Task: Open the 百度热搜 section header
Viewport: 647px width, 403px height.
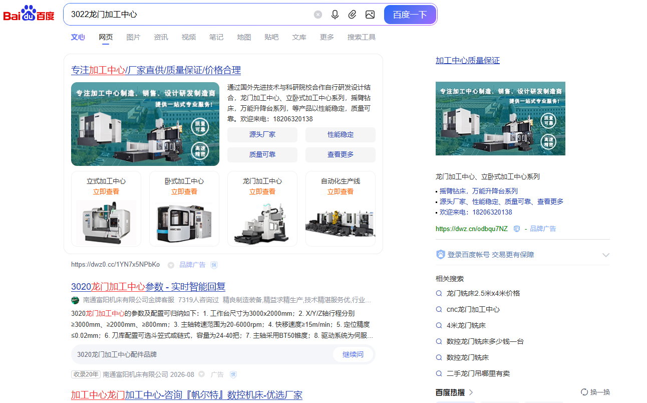Action: 455,392
